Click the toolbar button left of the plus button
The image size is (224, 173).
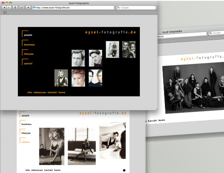(x=22, y=8)
